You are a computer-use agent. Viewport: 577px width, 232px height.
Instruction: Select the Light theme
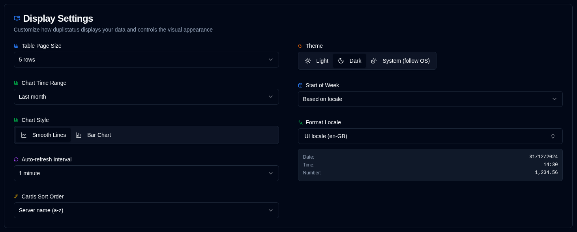click(317, 61)
